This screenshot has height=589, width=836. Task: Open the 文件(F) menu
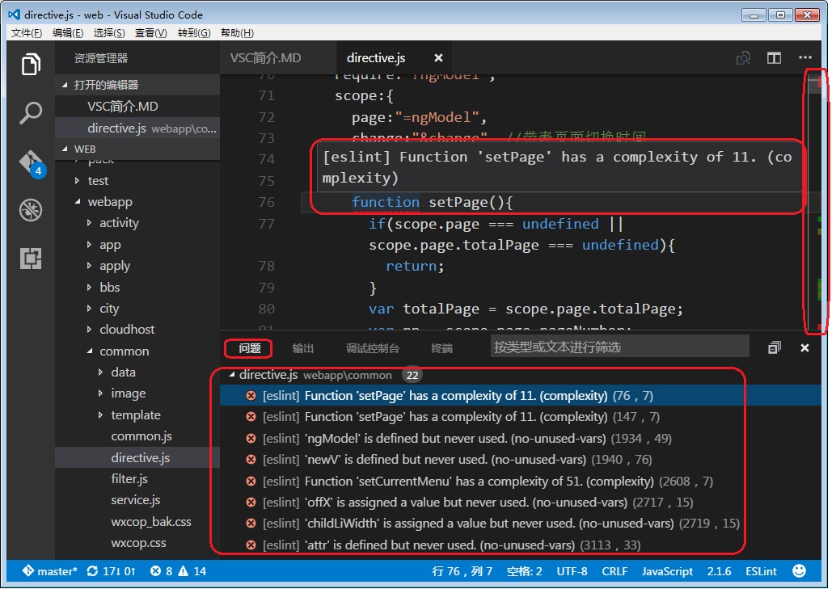[x=27, y=33]
